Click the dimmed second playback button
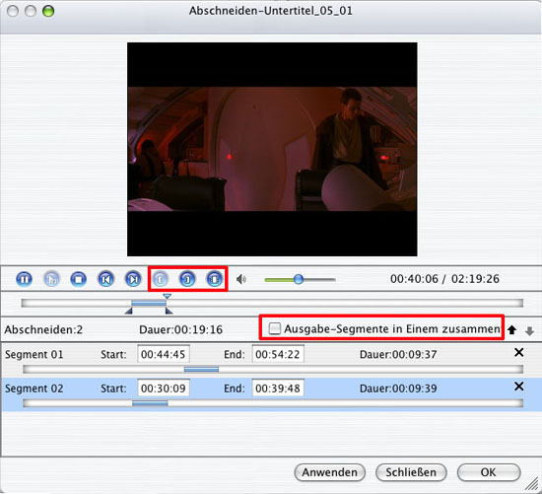This screenshot has height=494, width=542. [51, 279]
